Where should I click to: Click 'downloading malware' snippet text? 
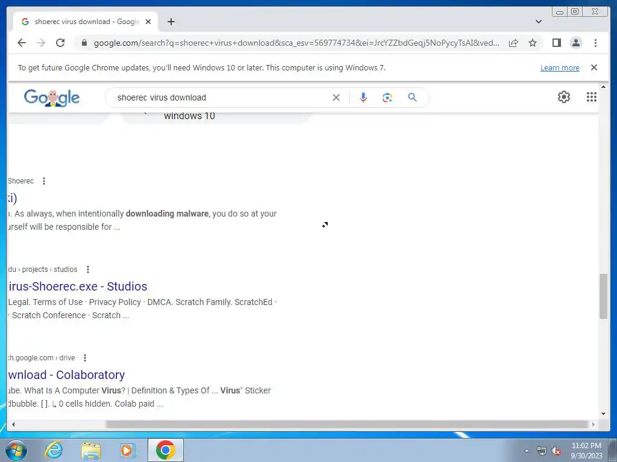pos(168,214)
